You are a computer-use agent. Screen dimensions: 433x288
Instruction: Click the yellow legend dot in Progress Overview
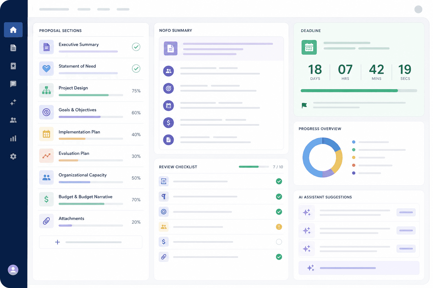click(x=354, y=157)
